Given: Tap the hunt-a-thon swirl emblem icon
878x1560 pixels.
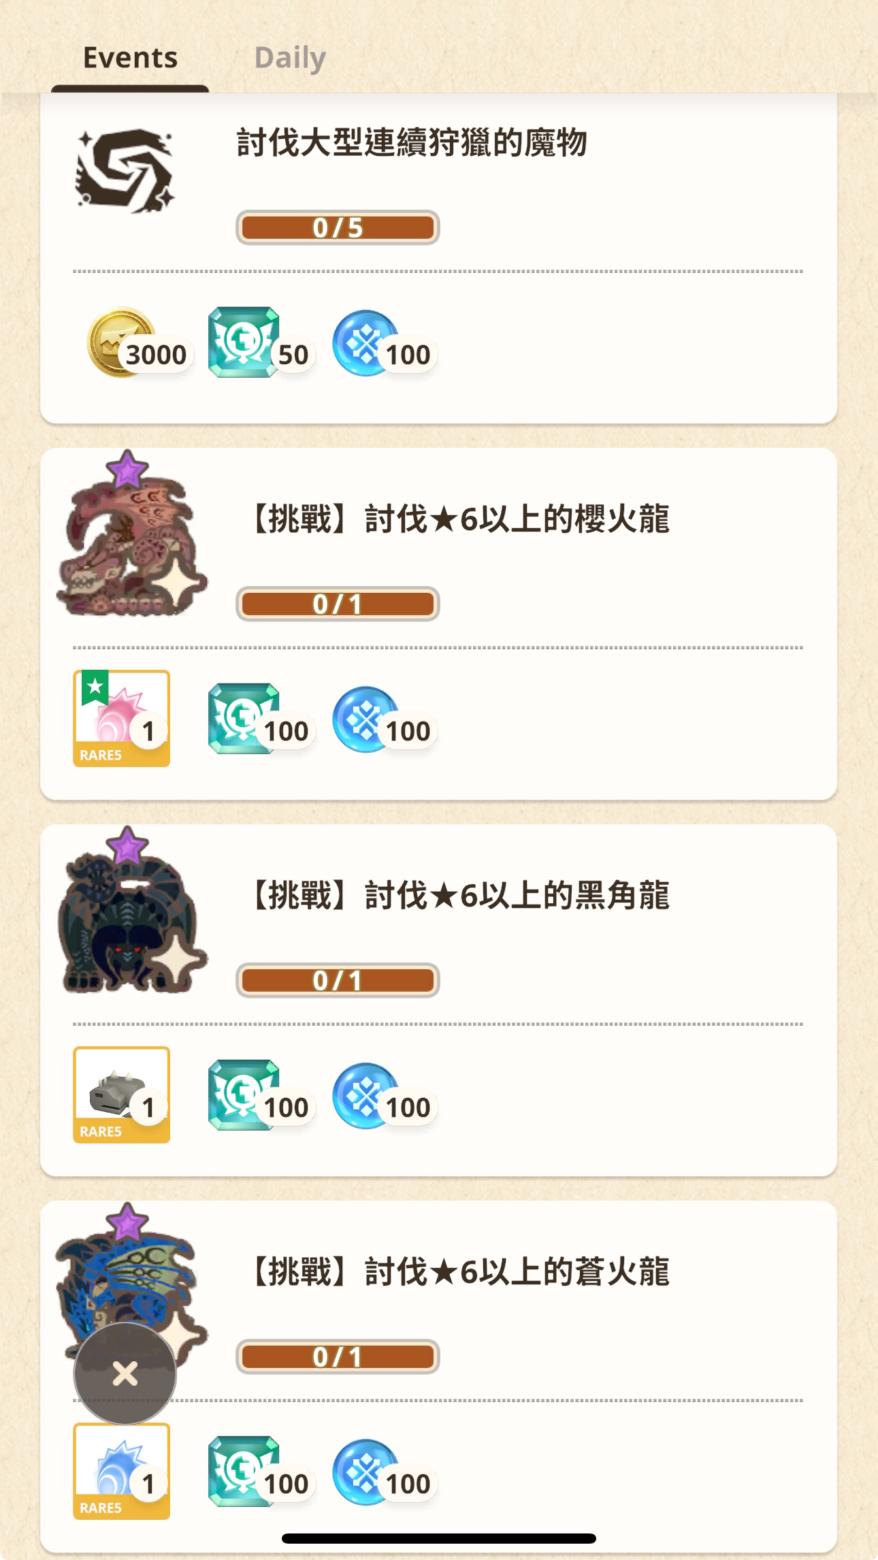Looking at the screenshot, I should 124,169.
